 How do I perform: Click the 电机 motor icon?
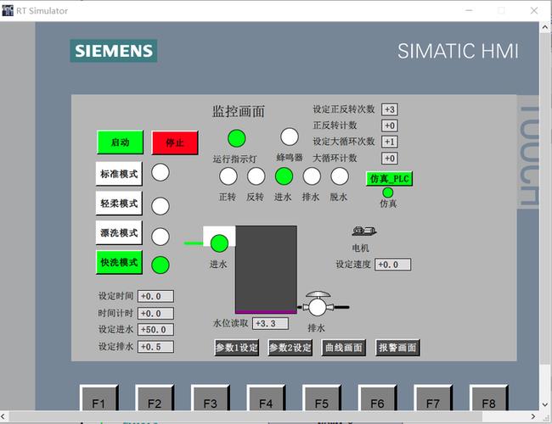tap(364, 231)
